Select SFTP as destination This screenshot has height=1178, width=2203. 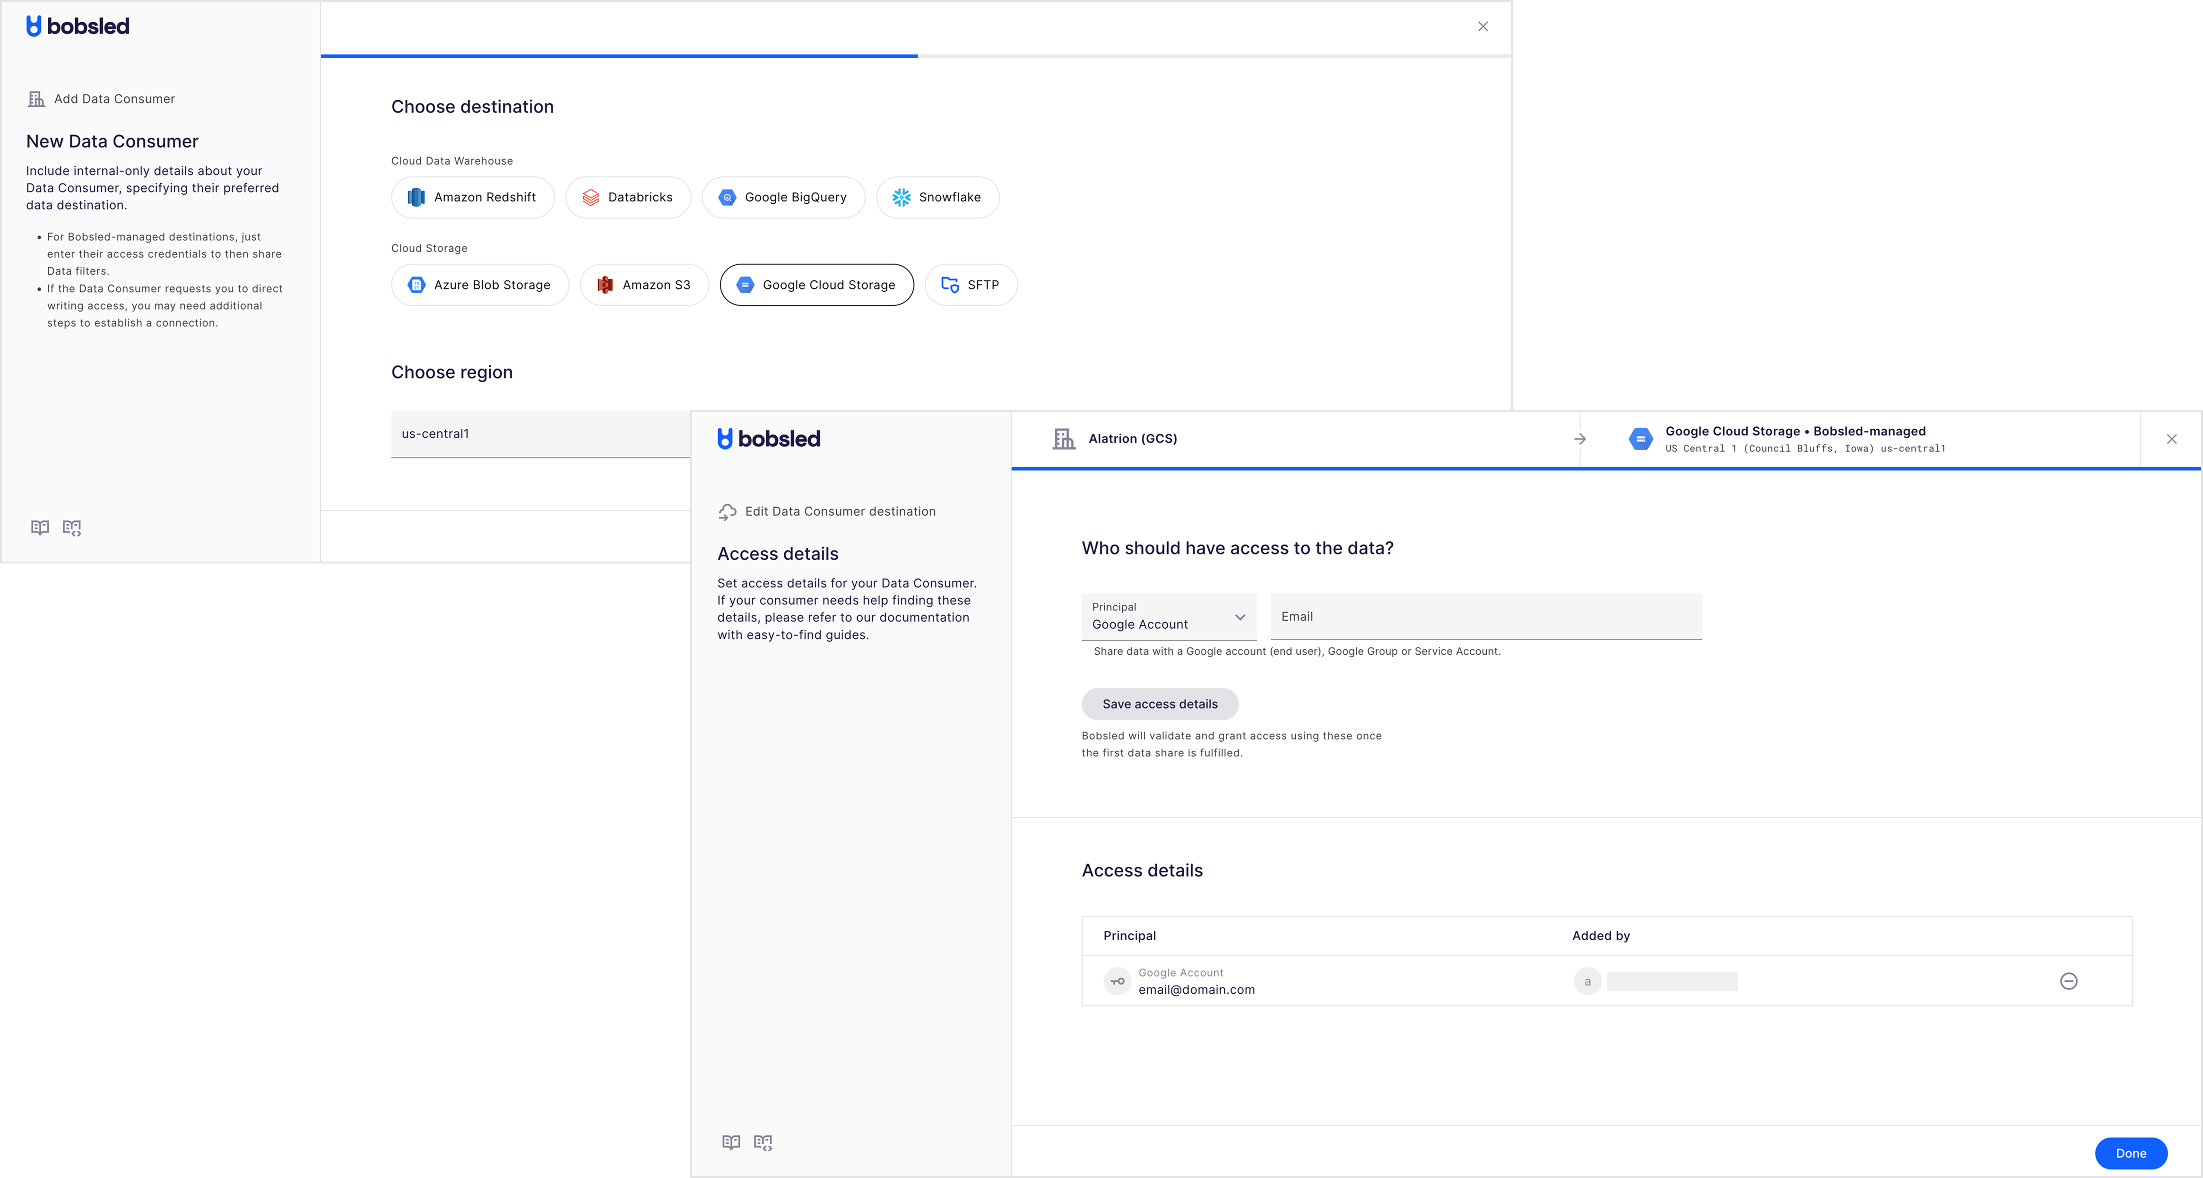click(x=971, y=285)
